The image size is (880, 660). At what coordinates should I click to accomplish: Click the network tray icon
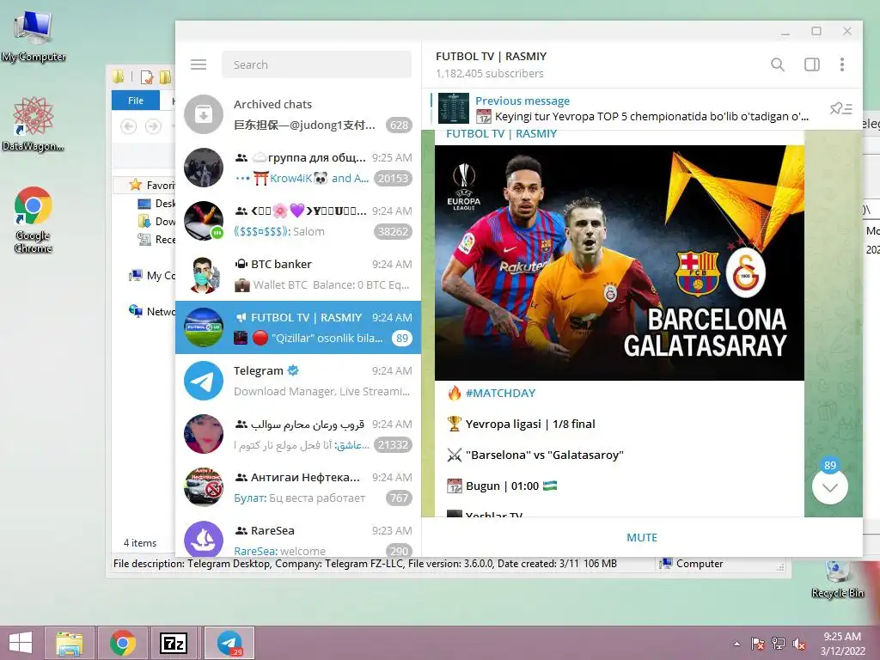779,644
